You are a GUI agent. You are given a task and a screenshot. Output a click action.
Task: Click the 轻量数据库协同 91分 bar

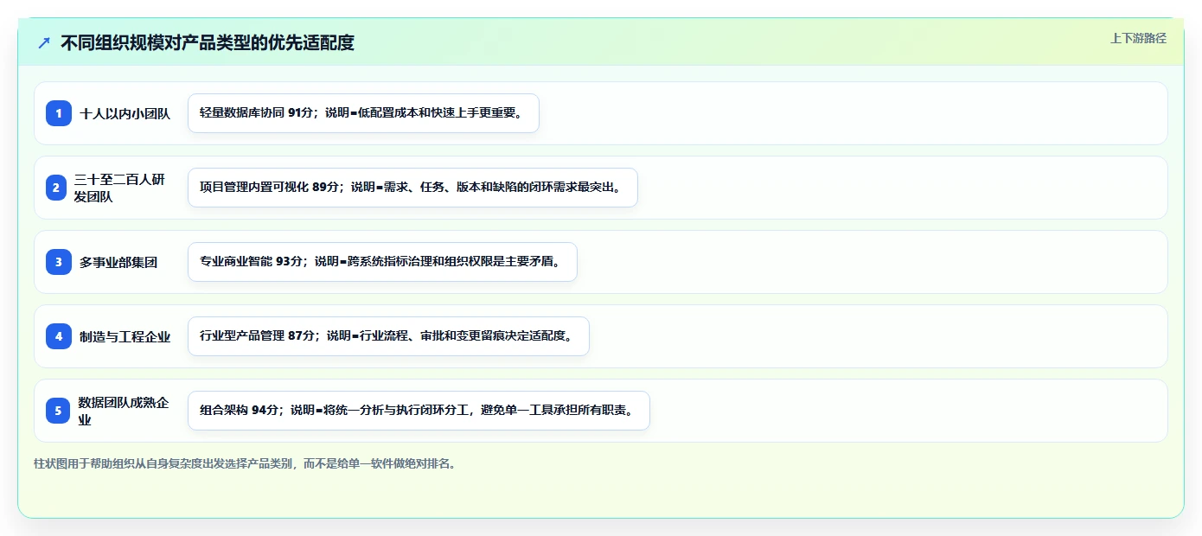363,113
